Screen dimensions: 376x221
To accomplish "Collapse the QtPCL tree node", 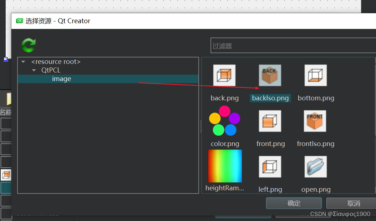I will click(x=34, y=70).
